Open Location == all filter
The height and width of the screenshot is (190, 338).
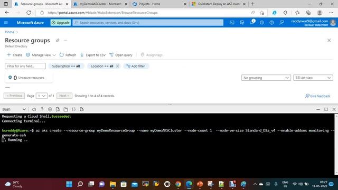102,66
